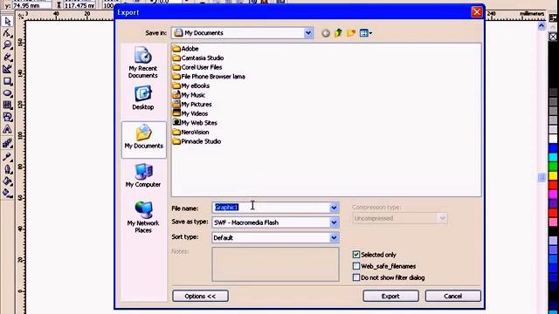The image size is (559, 314).
Task: Select the Ellipse tool
Action: tap(7, 93)
